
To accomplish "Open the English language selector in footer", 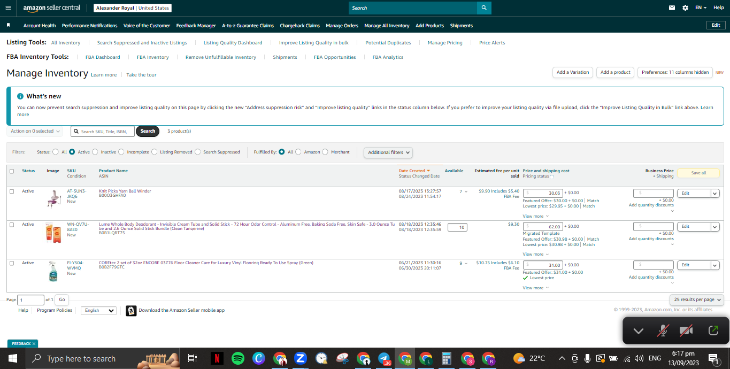I will 98,311.
